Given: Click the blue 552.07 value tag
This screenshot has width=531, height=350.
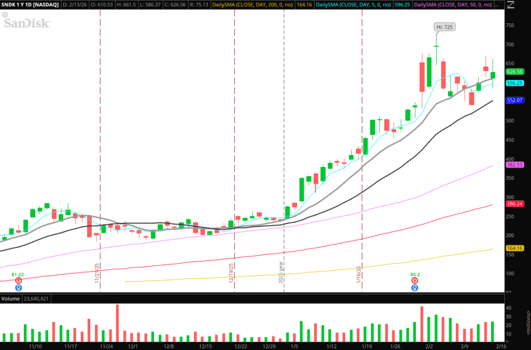Looking at the screenshot, I should point(515,100).
